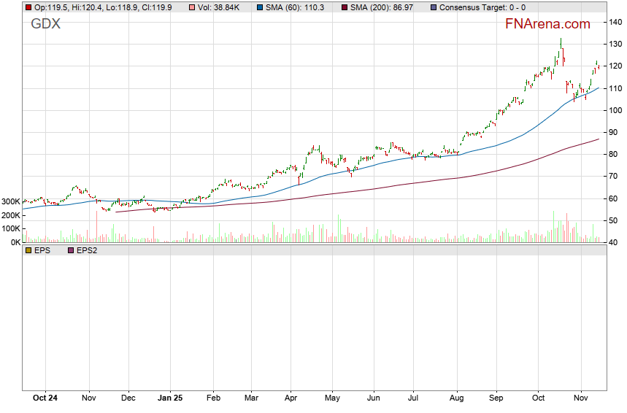The width and height of the screenshot is (627, 413).
Task: Click the blue SMA (60) legend square
Action: [x=261, y=7]
